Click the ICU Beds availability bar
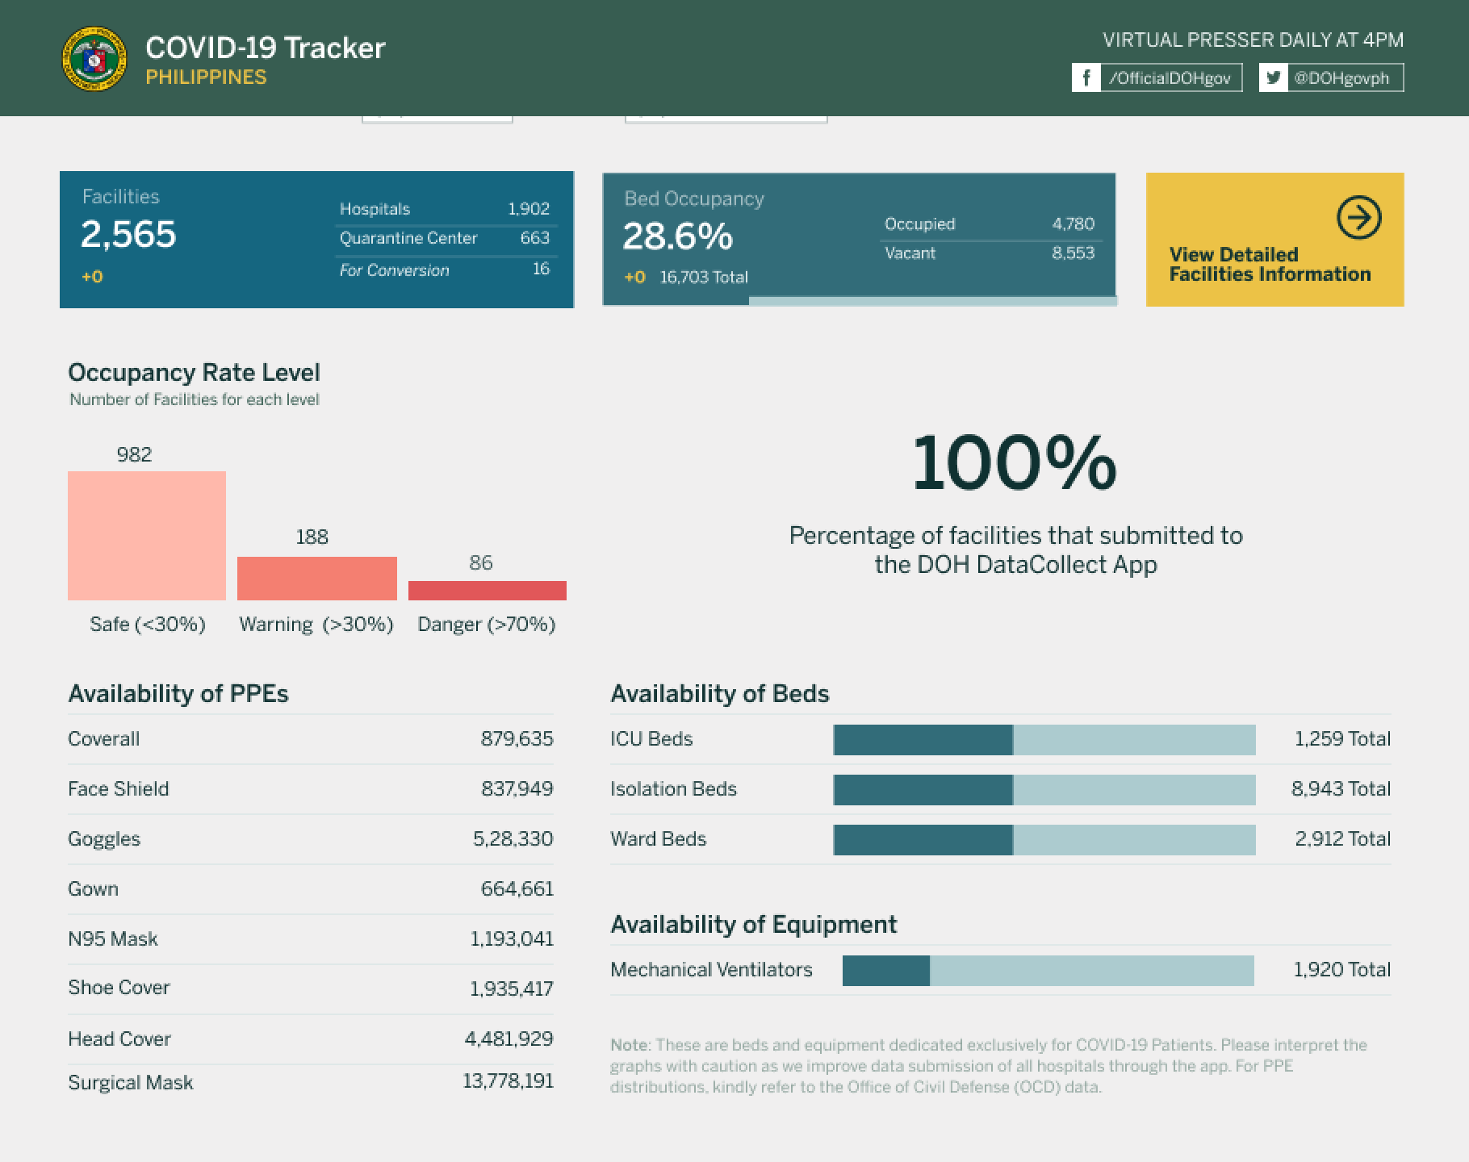Viewport: 1469px width, 1162px height. pos(1044,740)
